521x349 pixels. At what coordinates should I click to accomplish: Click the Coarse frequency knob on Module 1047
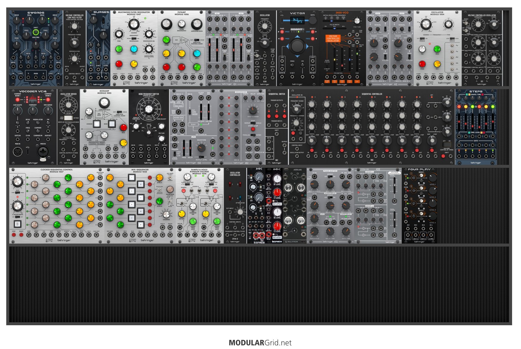(134, 24)
